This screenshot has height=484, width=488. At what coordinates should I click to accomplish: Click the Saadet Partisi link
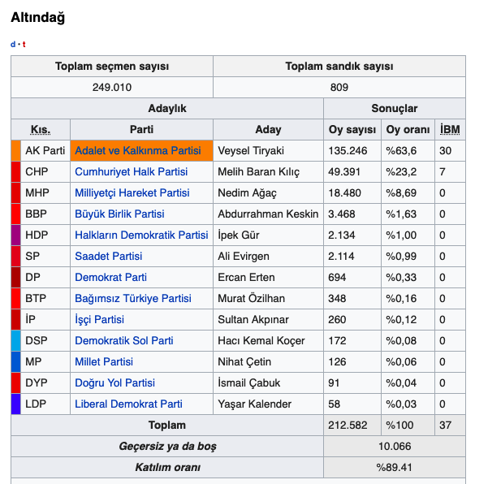[108, 257]
